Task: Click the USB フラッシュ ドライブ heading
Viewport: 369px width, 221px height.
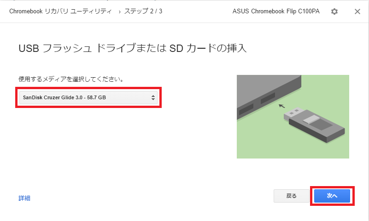Action: click(x=132, y=48)
